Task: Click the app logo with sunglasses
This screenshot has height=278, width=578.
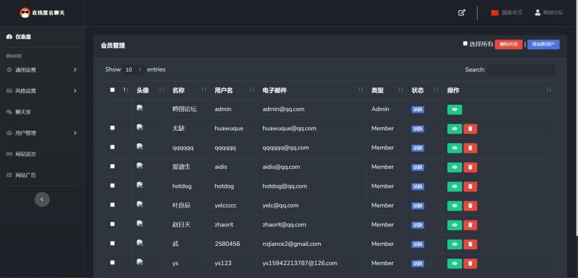Action: 25,12
